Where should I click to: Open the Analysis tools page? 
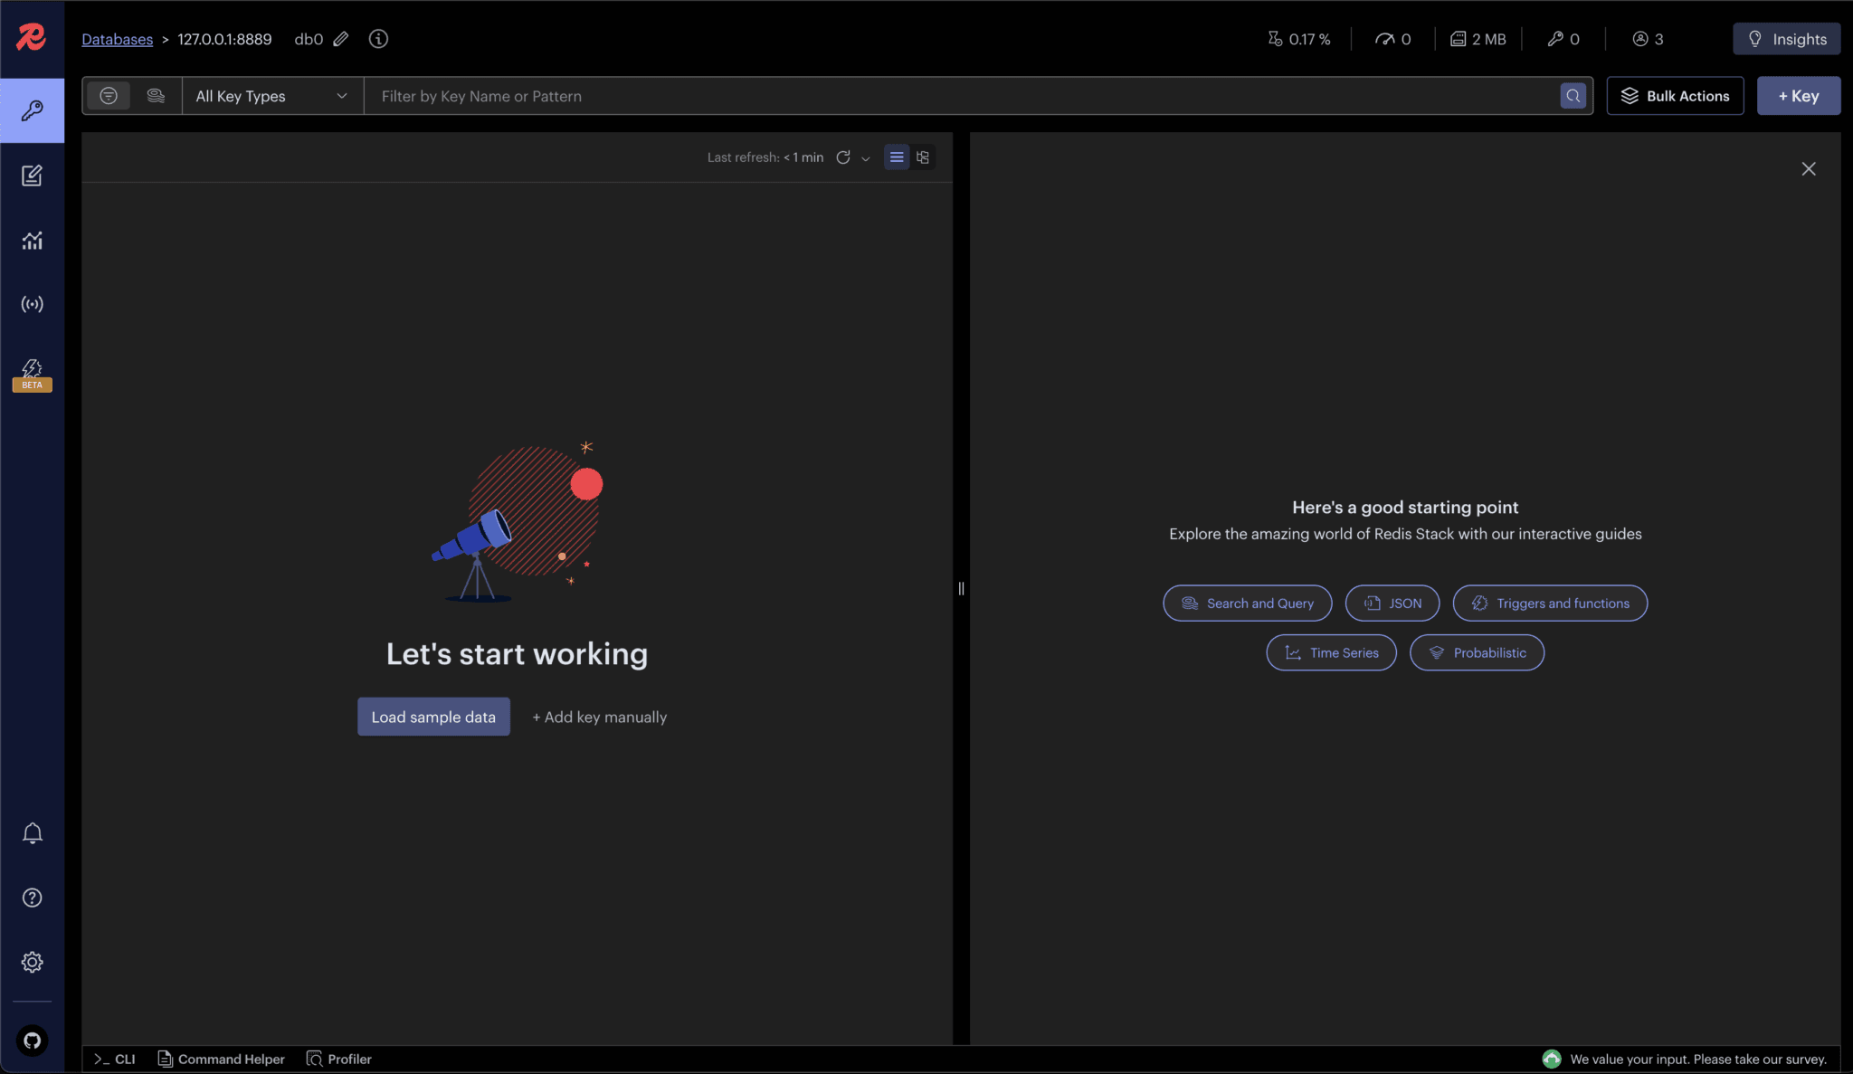[32, 240]
